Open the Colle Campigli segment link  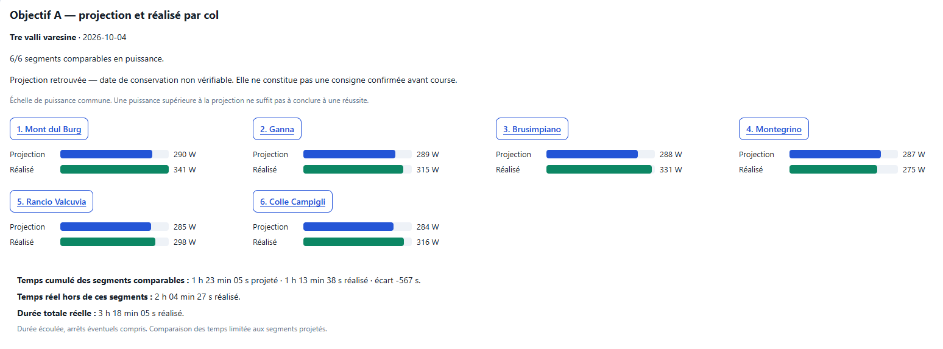point(292,202)
